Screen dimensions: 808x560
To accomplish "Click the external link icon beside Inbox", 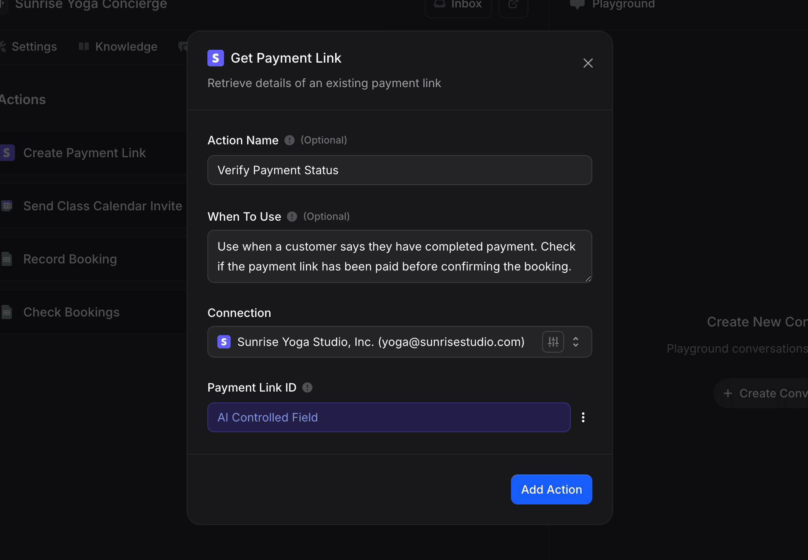I will tap(513, 4).
